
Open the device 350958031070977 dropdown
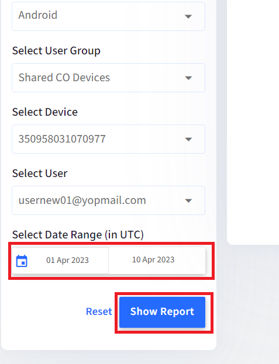108,139
